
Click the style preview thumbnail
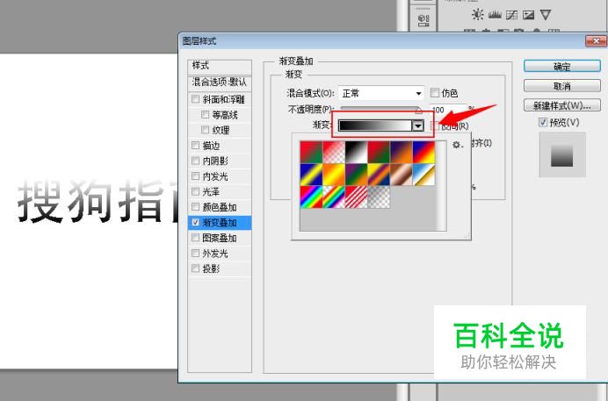tap(561, 154)
